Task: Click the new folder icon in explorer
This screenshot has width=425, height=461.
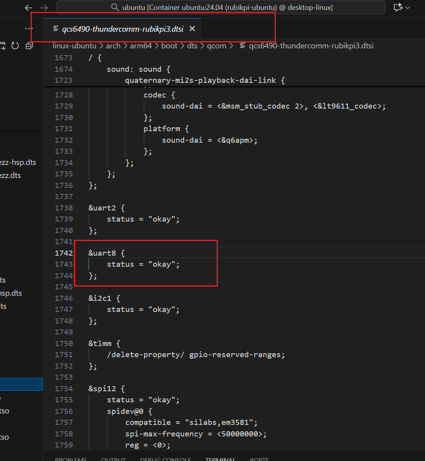Action: pos(2,46)
